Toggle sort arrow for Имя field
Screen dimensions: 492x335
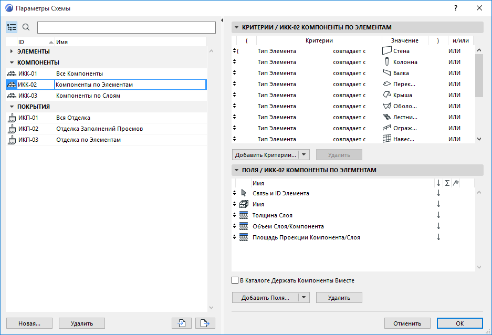tap(438, 204)
